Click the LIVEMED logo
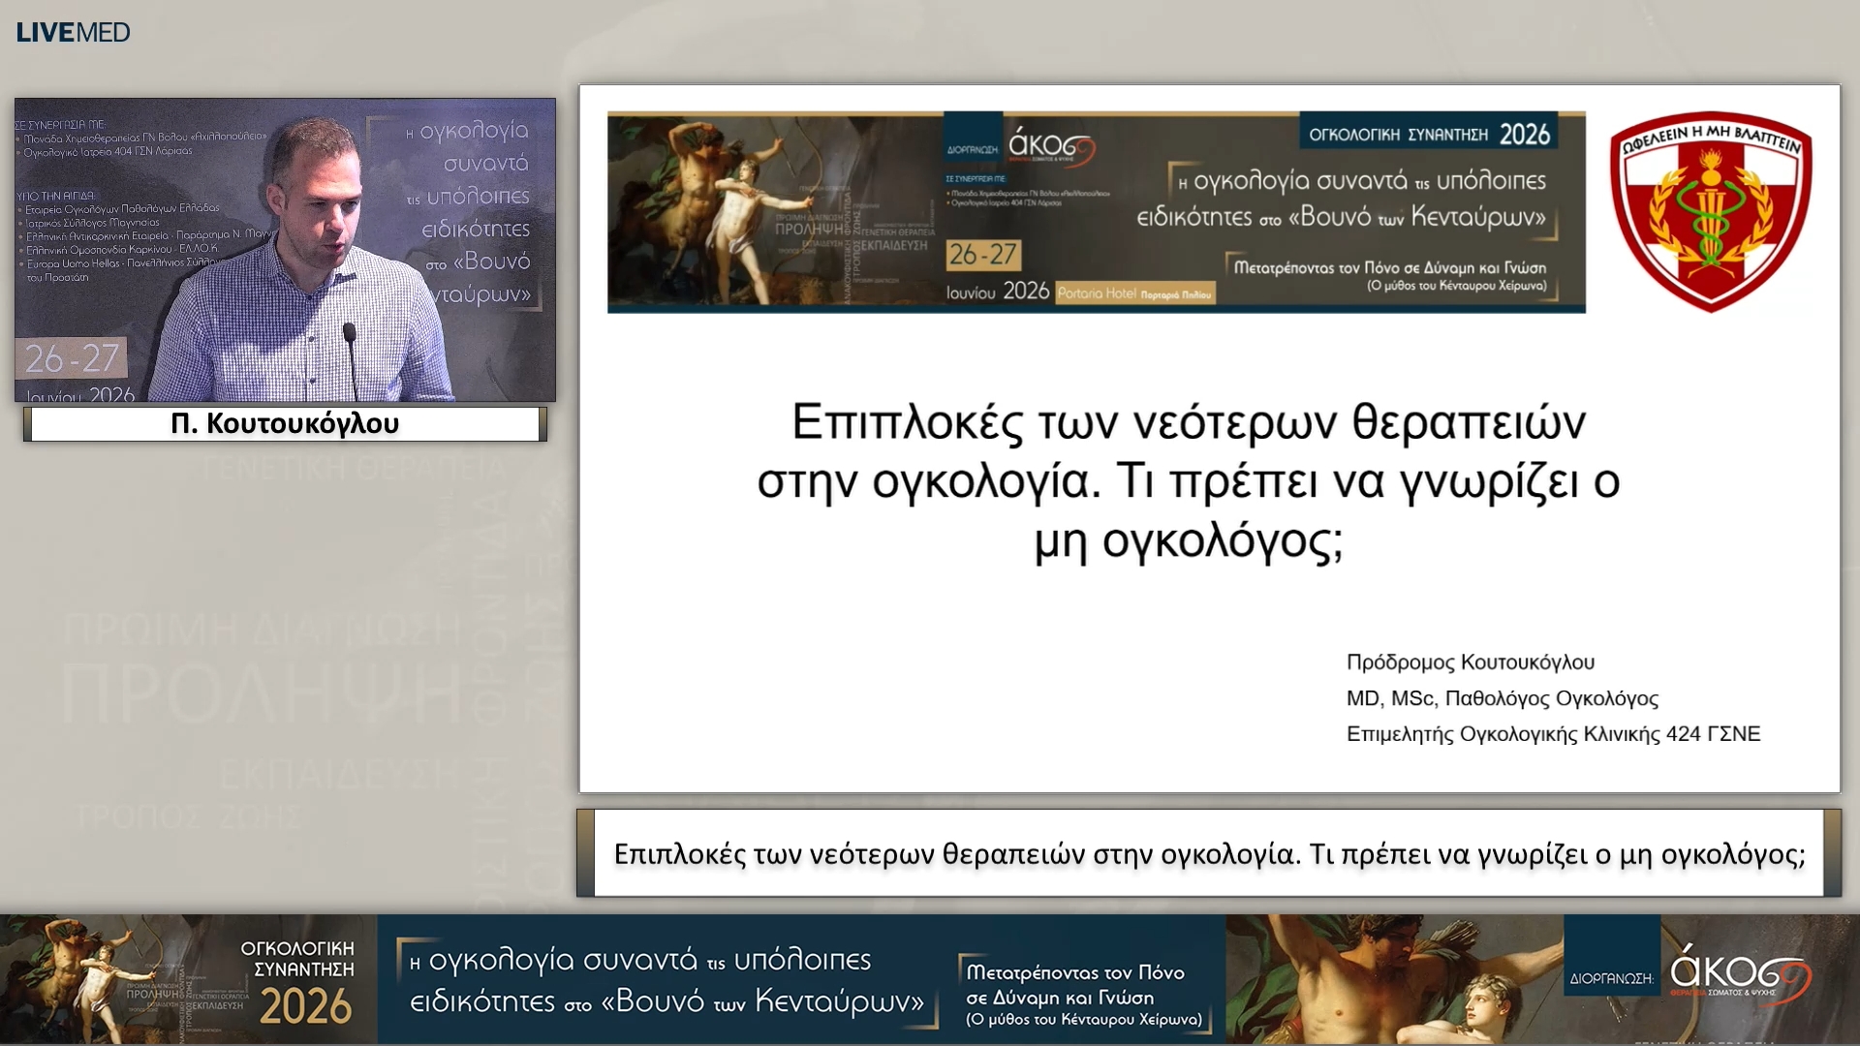 point(73,32)
